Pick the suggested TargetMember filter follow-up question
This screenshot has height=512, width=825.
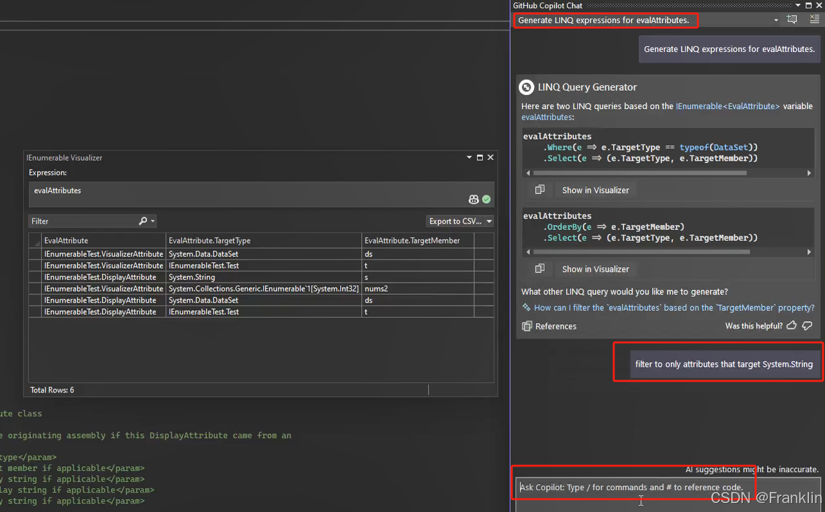[x=668, y=308]
